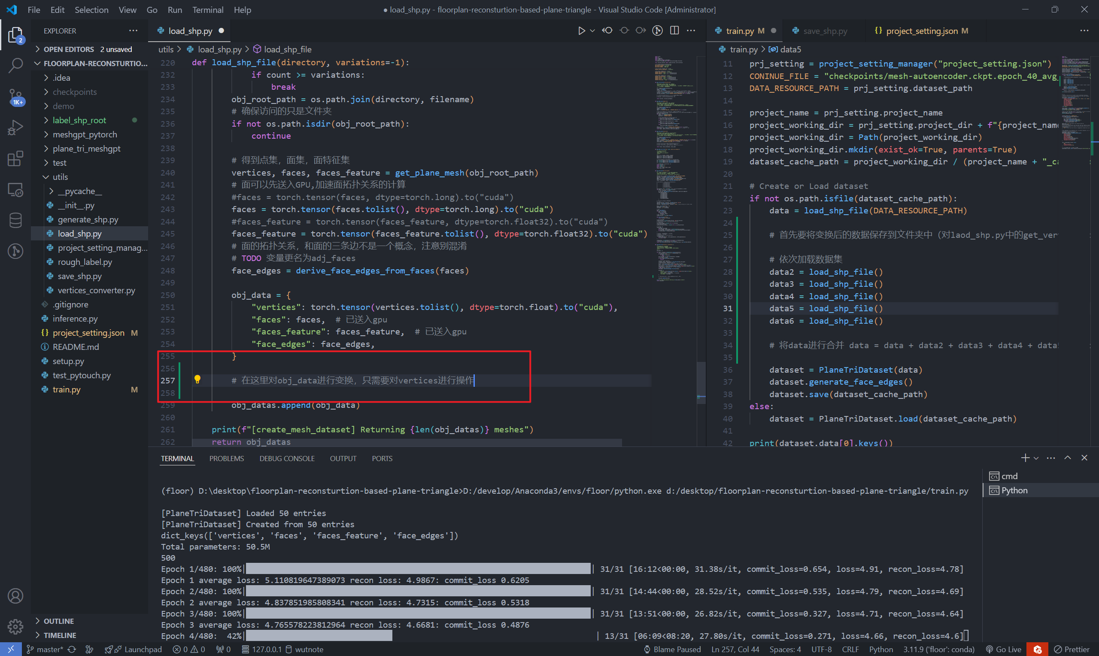Click Blame Paused status bar item

coord(673,650)
